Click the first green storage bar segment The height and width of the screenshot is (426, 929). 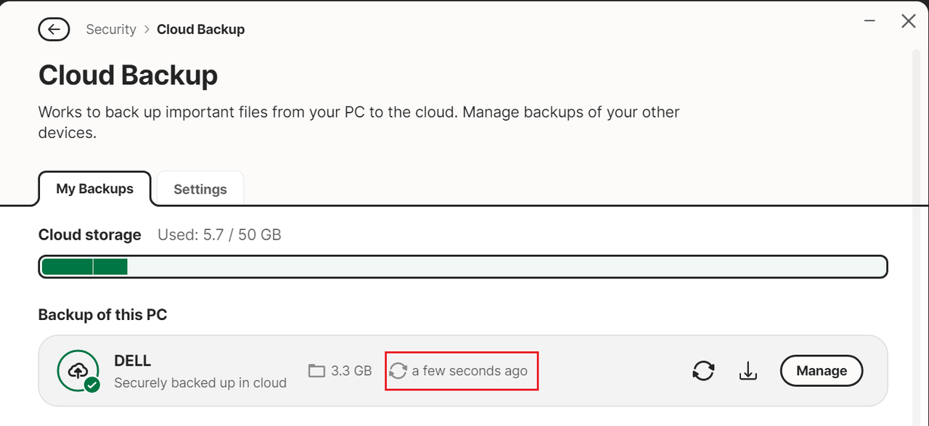(67, 267)
